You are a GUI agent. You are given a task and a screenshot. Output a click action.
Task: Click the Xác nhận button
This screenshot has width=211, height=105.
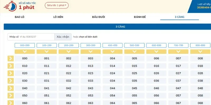coord(63,37)
